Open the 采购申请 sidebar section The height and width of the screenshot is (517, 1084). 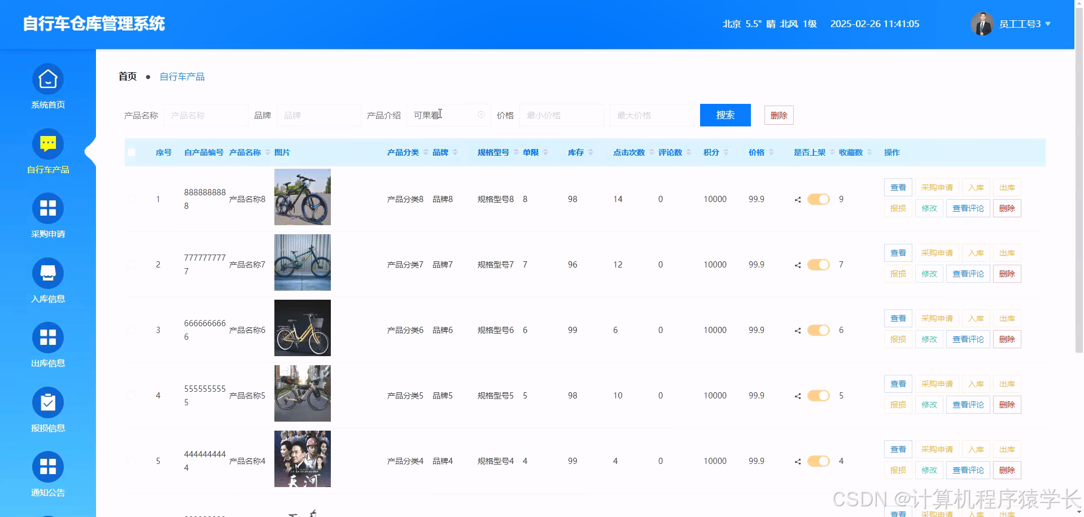pos(48,216)
